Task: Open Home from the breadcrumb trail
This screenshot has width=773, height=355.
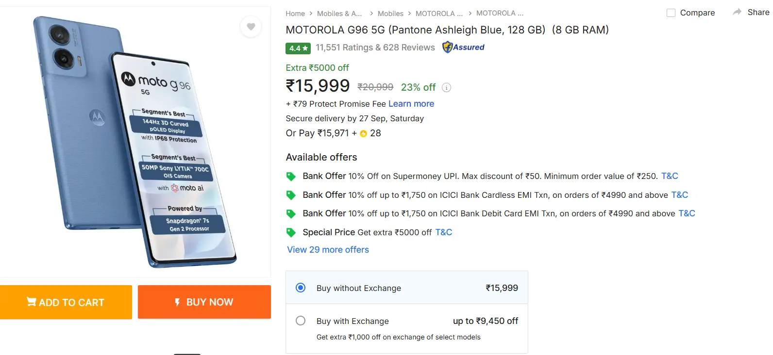Action: pyautogui.click(x=295, y=13)
